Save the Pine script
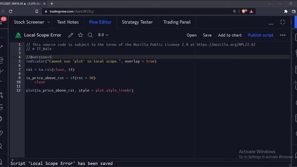 pos(207,35)
